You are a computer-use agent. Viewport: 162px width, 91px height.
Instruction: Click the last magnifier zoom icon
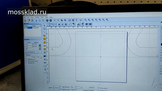click(x=107, y=20)
